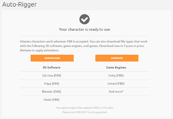Screen dimensions: 173x119
Task: Click the word 'Animate' in the description text
Action: point(26,50)
